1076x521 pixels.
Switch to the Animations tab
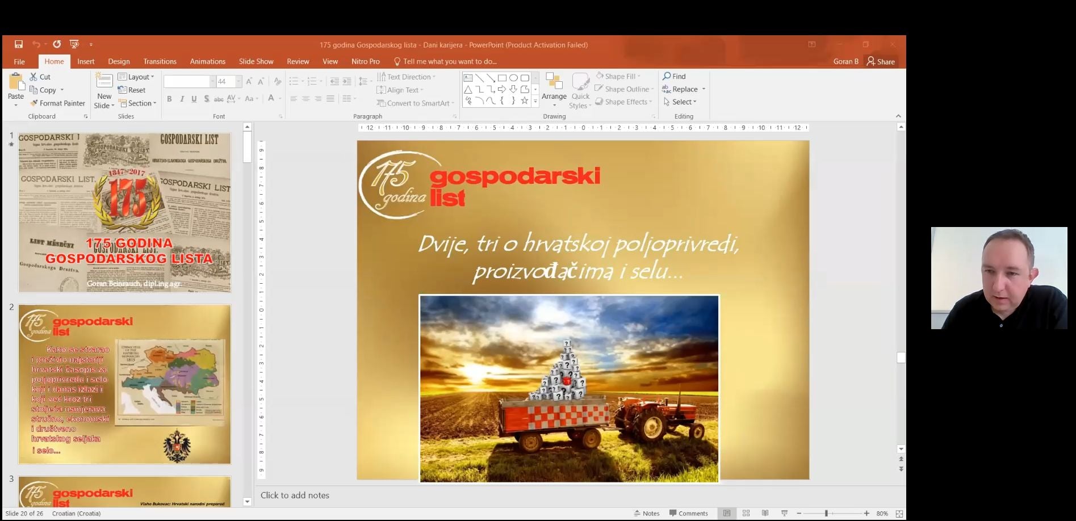(207, 61)
